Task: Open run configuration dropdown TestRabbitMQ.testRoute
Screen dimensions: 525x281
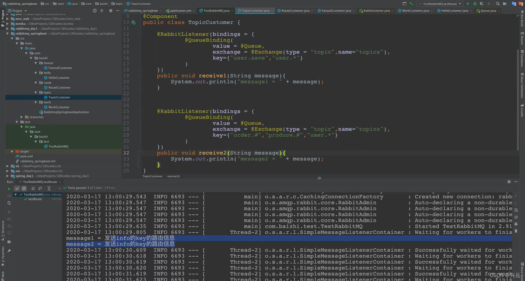Action: pos(440,4)
